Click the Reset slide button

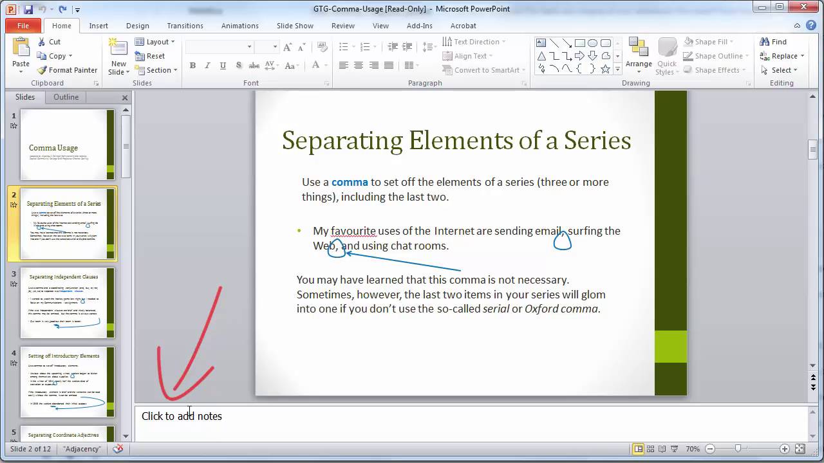pos(154,56)
